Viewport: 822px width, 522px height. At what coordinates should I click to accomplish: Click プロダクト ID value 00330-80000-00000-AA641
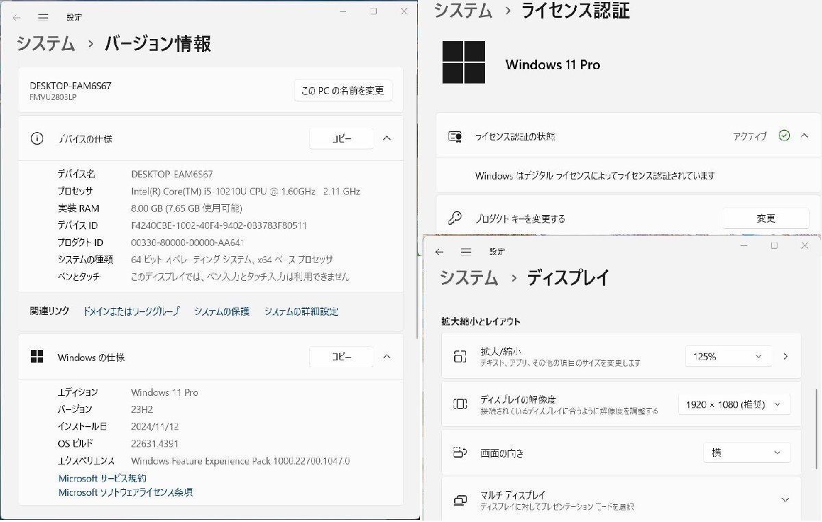(188, 243)
